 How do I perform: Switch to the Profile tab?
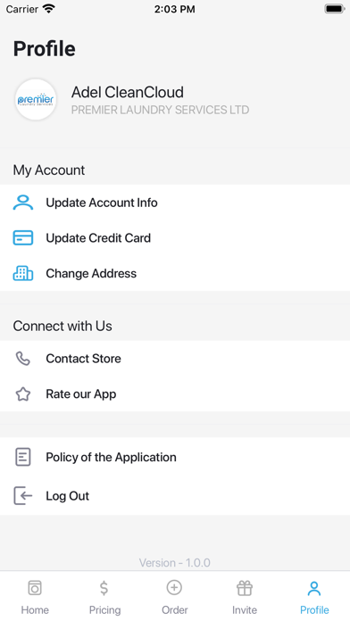(314, 596)
